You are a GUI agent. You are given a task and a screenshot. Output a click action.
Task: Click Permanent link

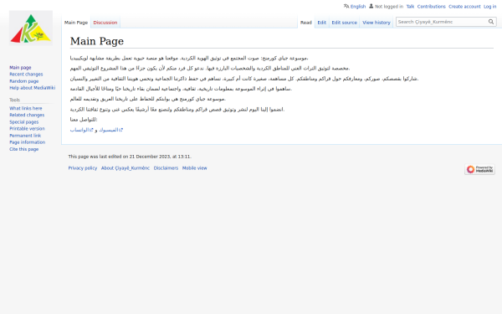[25, 136]
